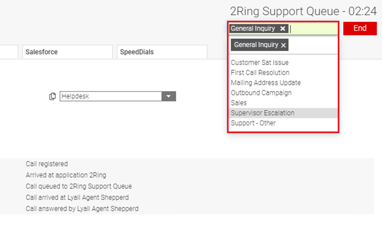The image size is (382, 239).
Task: Click the red End button
Action: pyautogui.click(x=360, y=28)
